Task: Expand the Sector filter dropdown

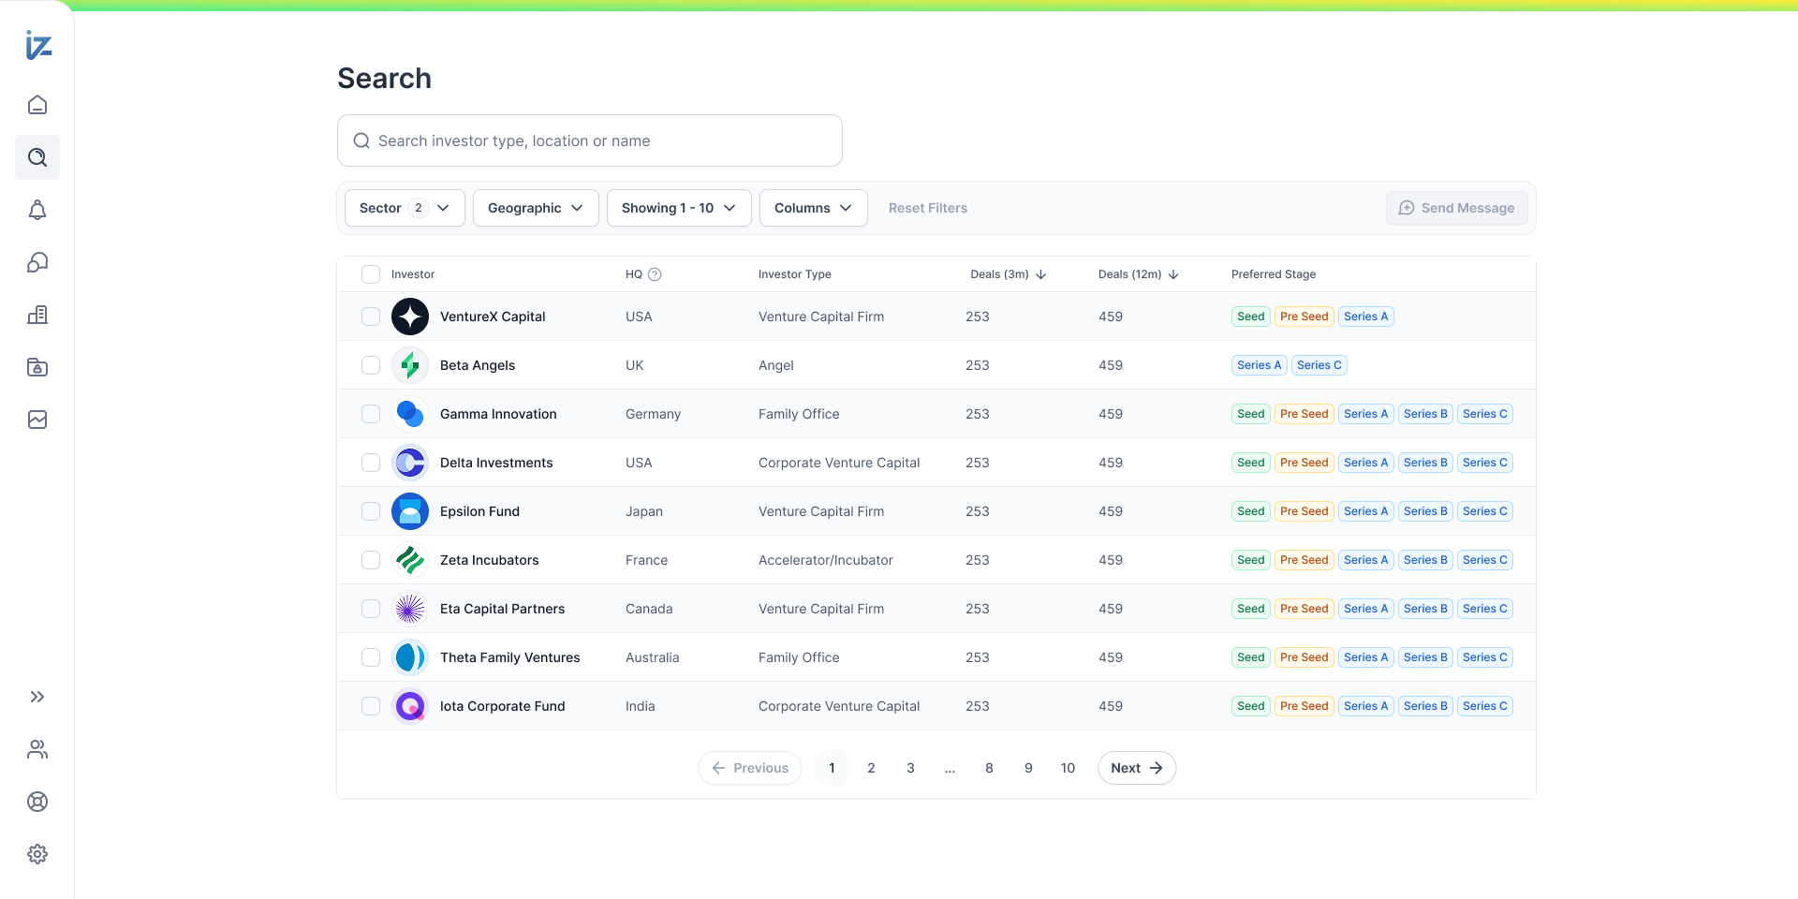Action: (x=405, y=208)
